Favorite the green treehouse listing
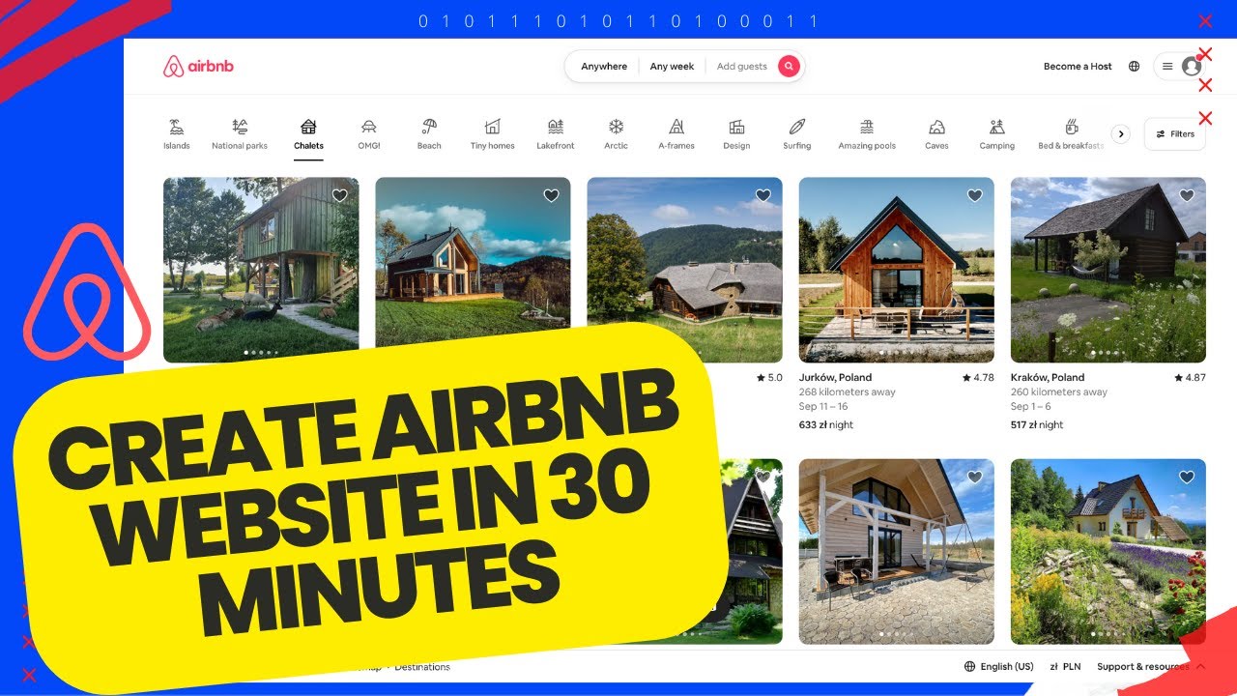1237x696 pixels. 339,195
